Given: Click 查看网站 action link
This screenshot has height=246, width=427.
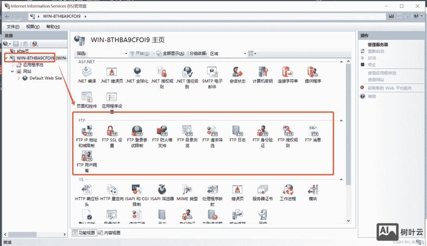Looking at the screenshot, I should [376, 80].
